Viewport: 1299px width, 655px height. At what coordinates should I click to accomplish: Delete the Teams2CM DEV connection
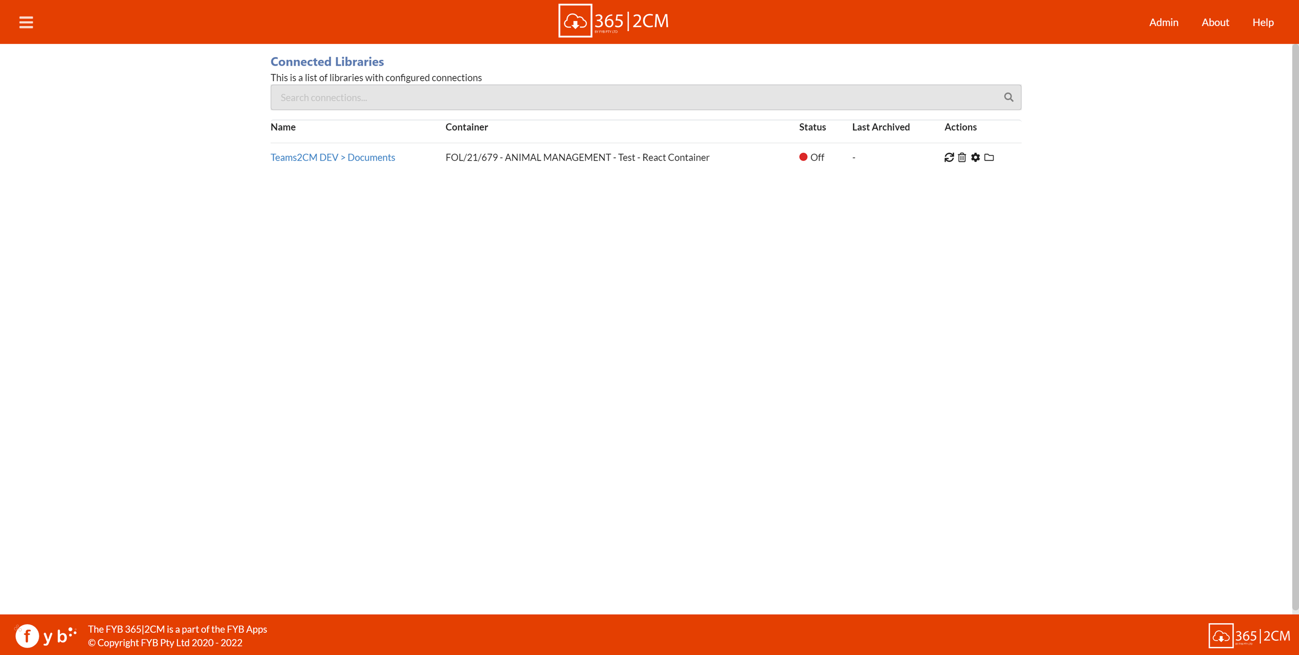(x=962, y=157)
